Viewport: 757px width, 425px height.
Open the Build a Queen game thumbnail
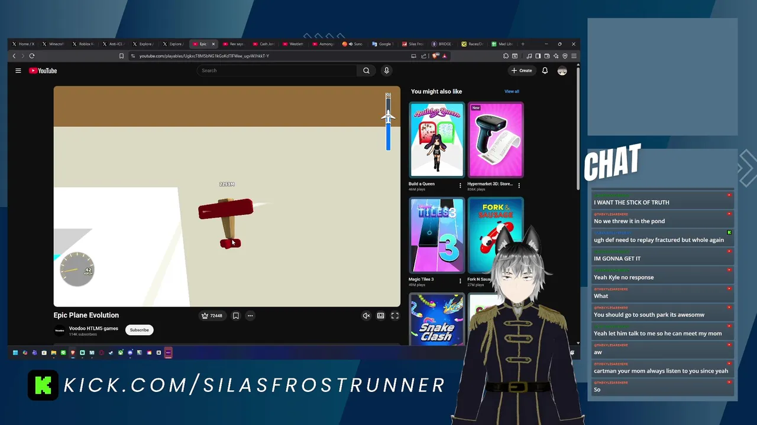pyautogui.click(x=436, y=140)
